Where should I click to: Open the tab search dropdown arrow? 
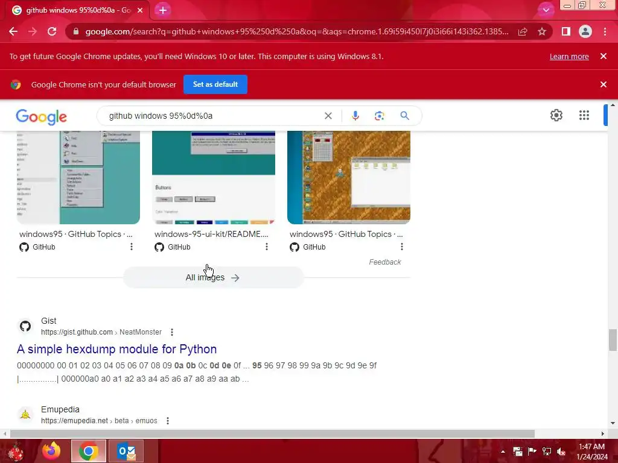pos(546,10)
